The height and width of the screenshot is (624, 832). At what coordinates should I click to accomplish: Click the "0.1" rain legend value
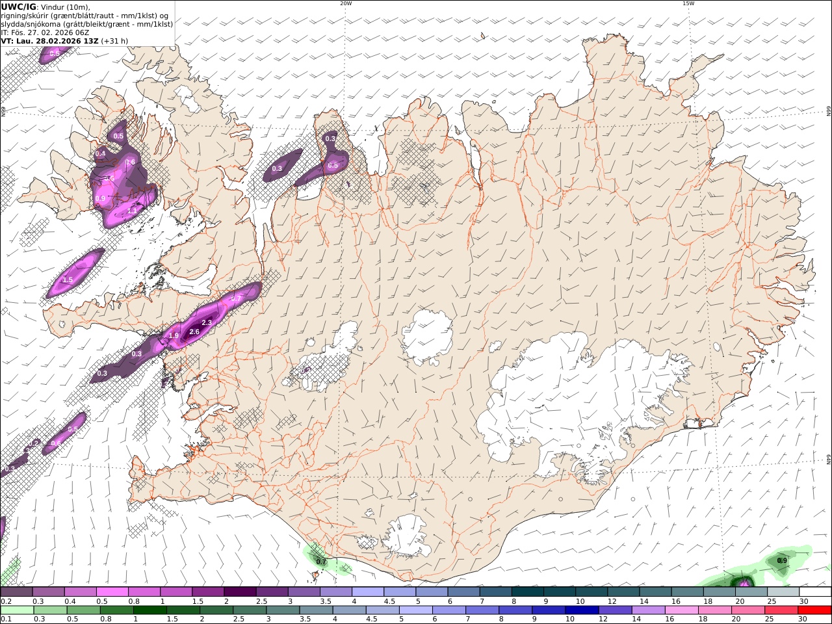pos(5,619)
